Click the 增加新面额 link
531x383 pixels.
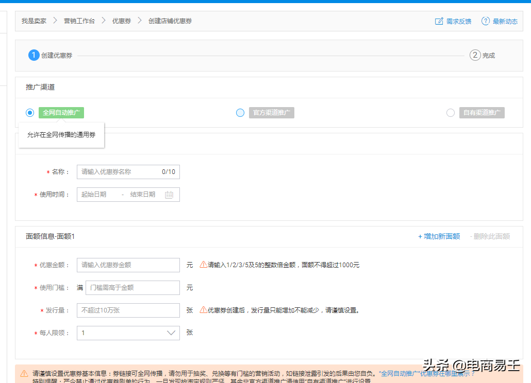(x=439, y=236)
